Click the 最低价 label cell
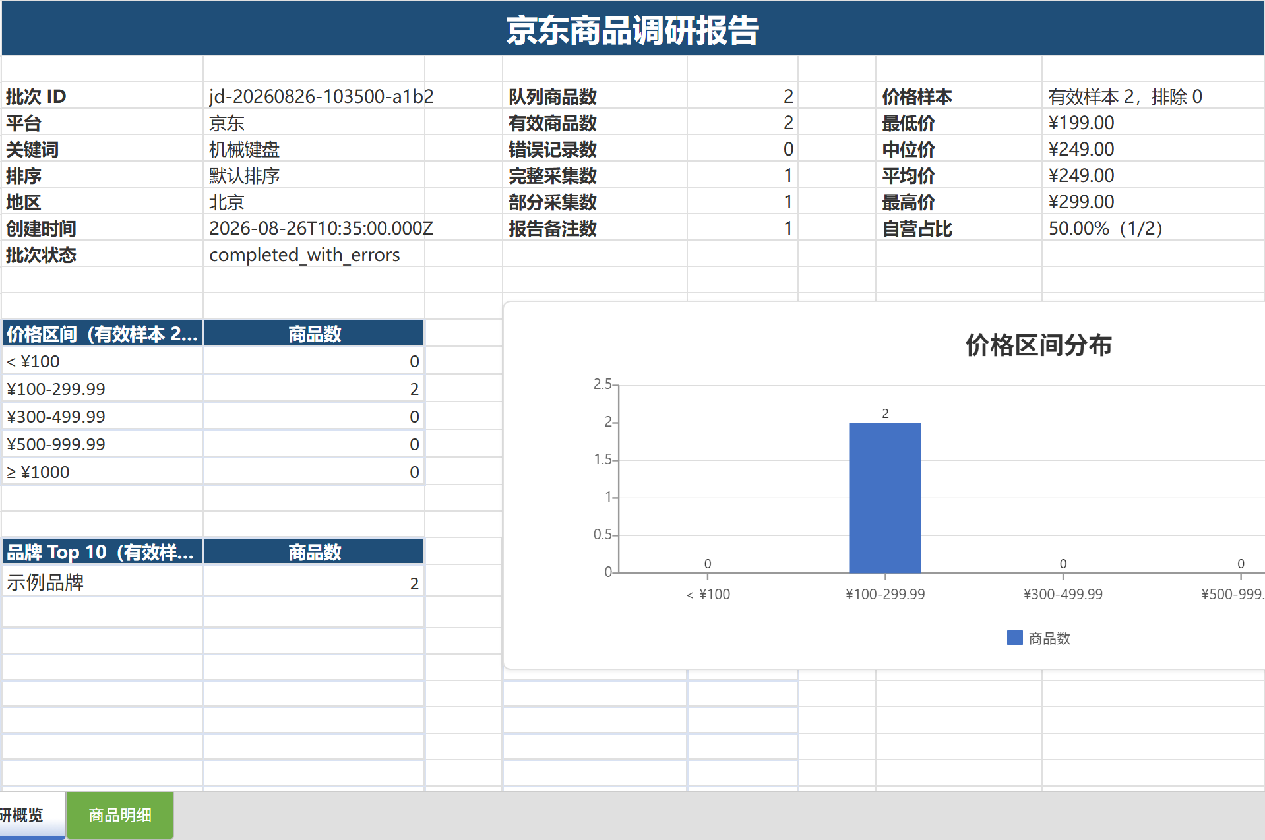The width and height of the screenshot is (1265, 840). (959, 123)
